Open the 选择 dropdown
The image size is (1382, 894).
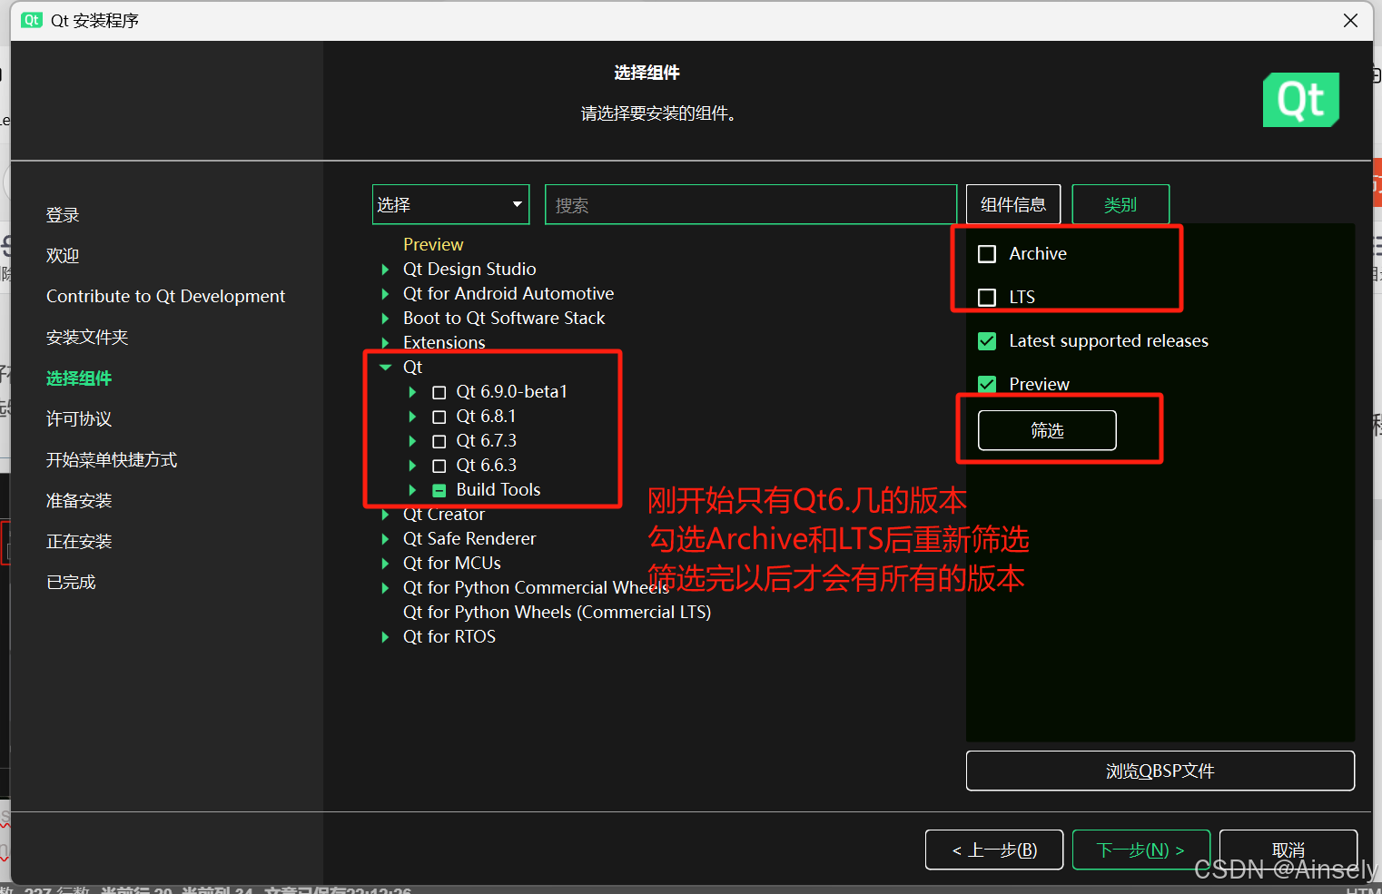[450, 204]
